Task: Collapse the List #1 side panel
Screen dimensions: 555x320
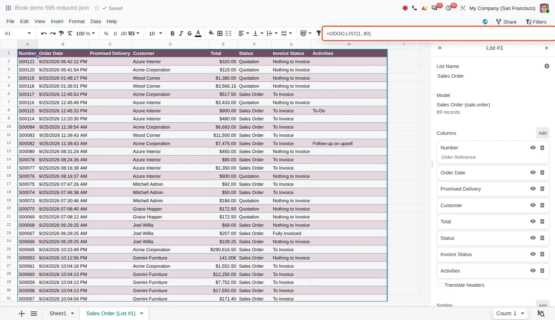Action: (439, 48)
